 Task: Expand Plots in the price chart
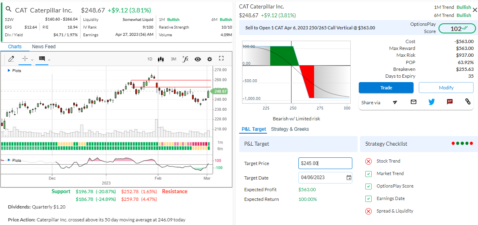tap(14, 70)
